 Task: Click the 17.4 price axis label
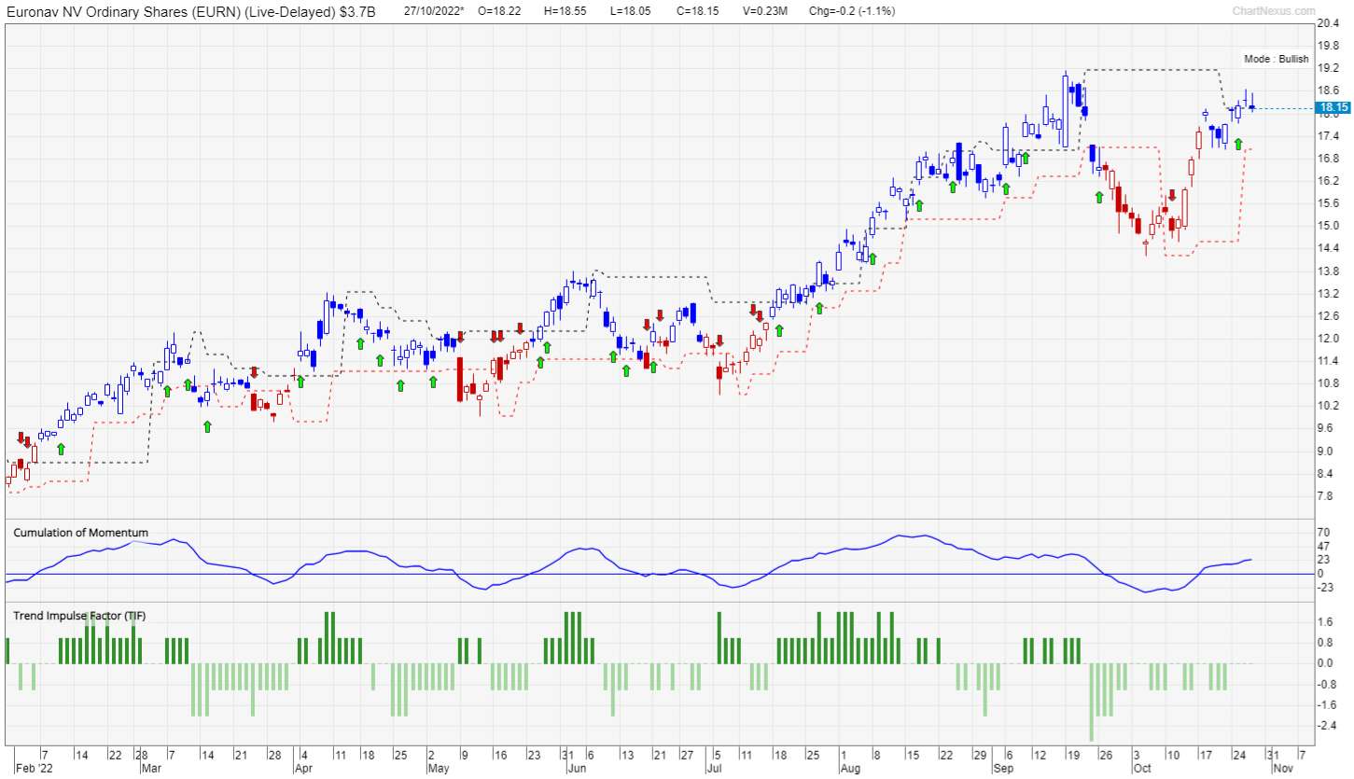(1328, 135)
